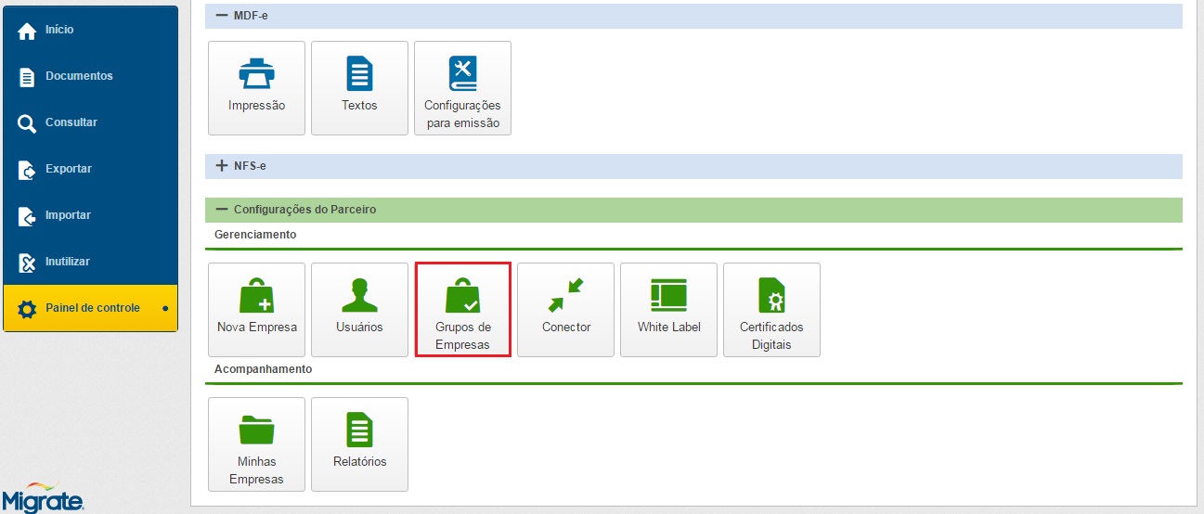Open the White Label tile

click(668, 310)
